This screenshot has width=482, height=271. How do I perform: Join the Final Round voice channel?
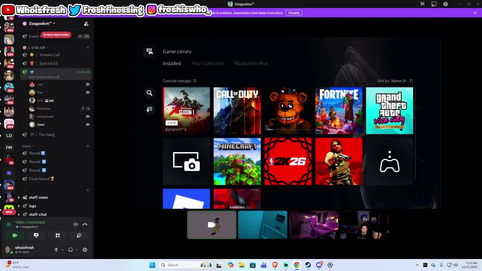[56, 179]
